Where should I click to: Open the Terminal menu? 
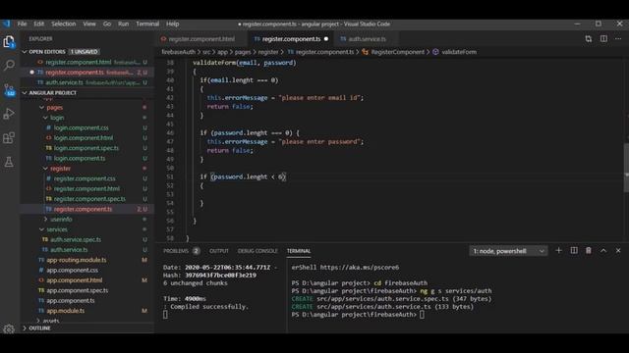pyautogui.click(x=147, y=24)
